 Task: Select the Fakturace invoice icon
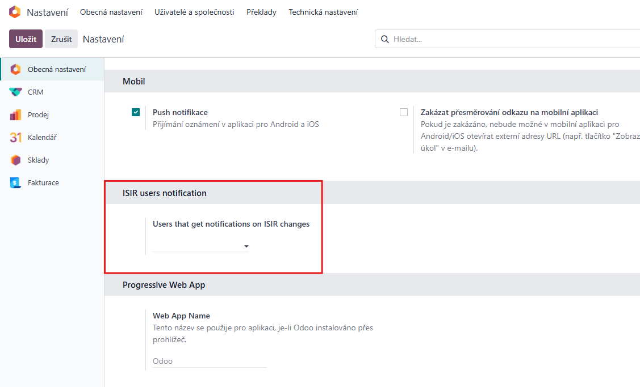pos(16,182)
